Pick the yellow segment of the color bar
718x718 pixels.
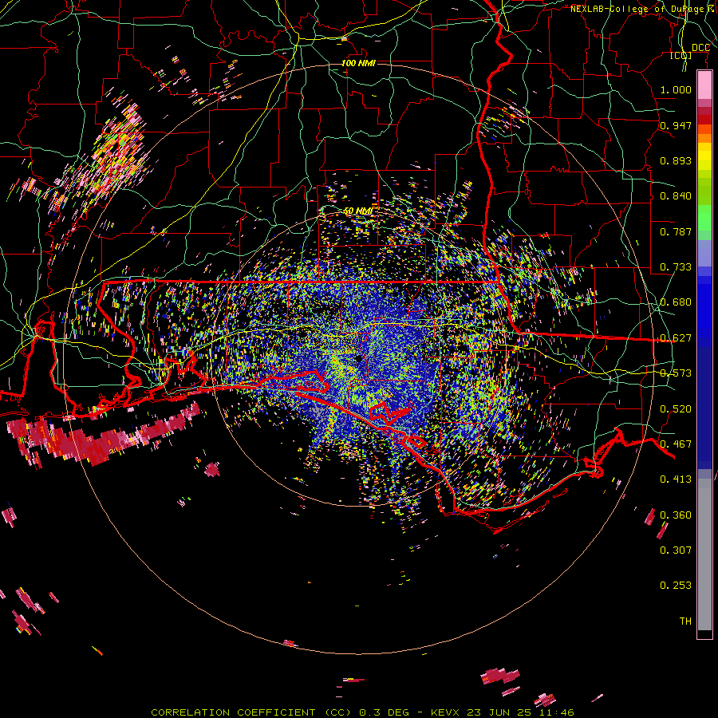(x=704, y=157)
